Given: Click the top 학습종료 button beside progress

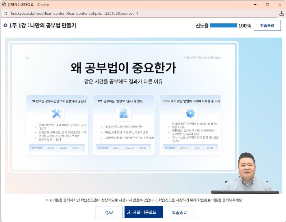Looking at the screenshot, I should (x=267, y=25).
